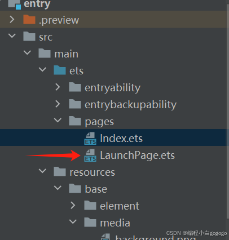Expand the element folder
The image size is (229, 240).
tap(73, 206)
